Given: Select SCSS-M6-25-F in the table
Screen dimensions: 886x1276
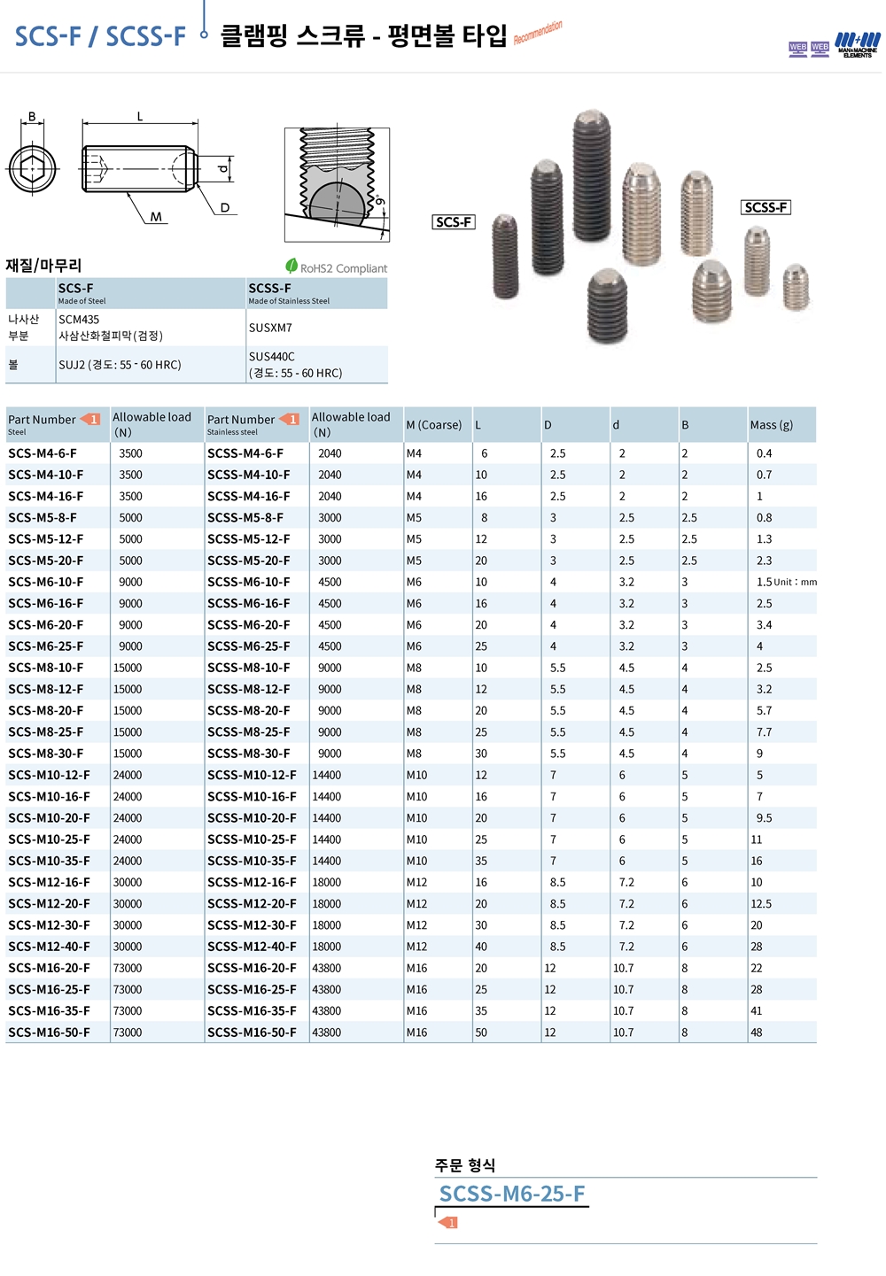Looking at the screenshot, I should pos(249,646).
